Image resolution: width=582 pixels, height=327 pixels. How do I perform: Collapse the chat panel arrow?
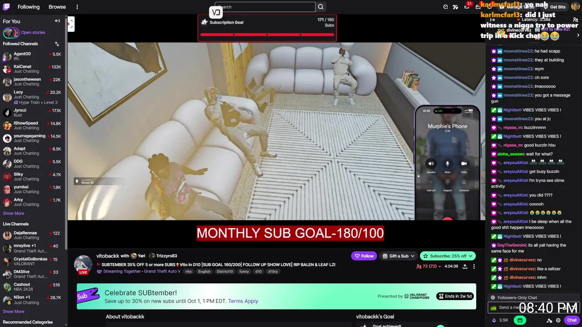click(x=492, y=20)
